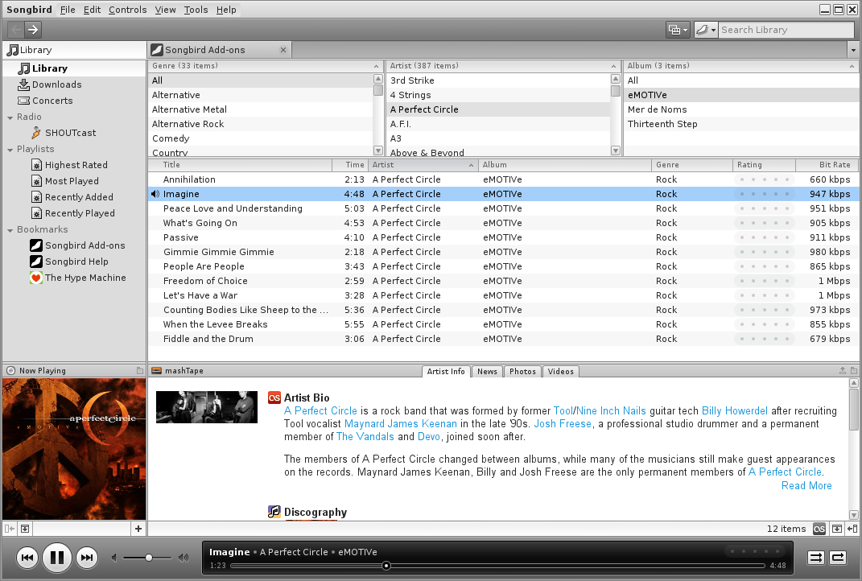Open the tab list dropdown arrow
Image resolution: width=862 pixels, height=581 pixels.
853,50
